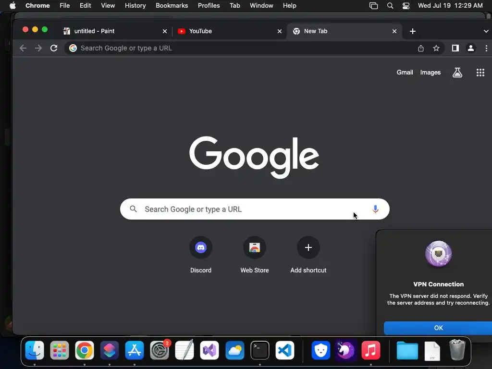Switch to the untitled - Paint tab
The image size is (492, 369).
115,31
